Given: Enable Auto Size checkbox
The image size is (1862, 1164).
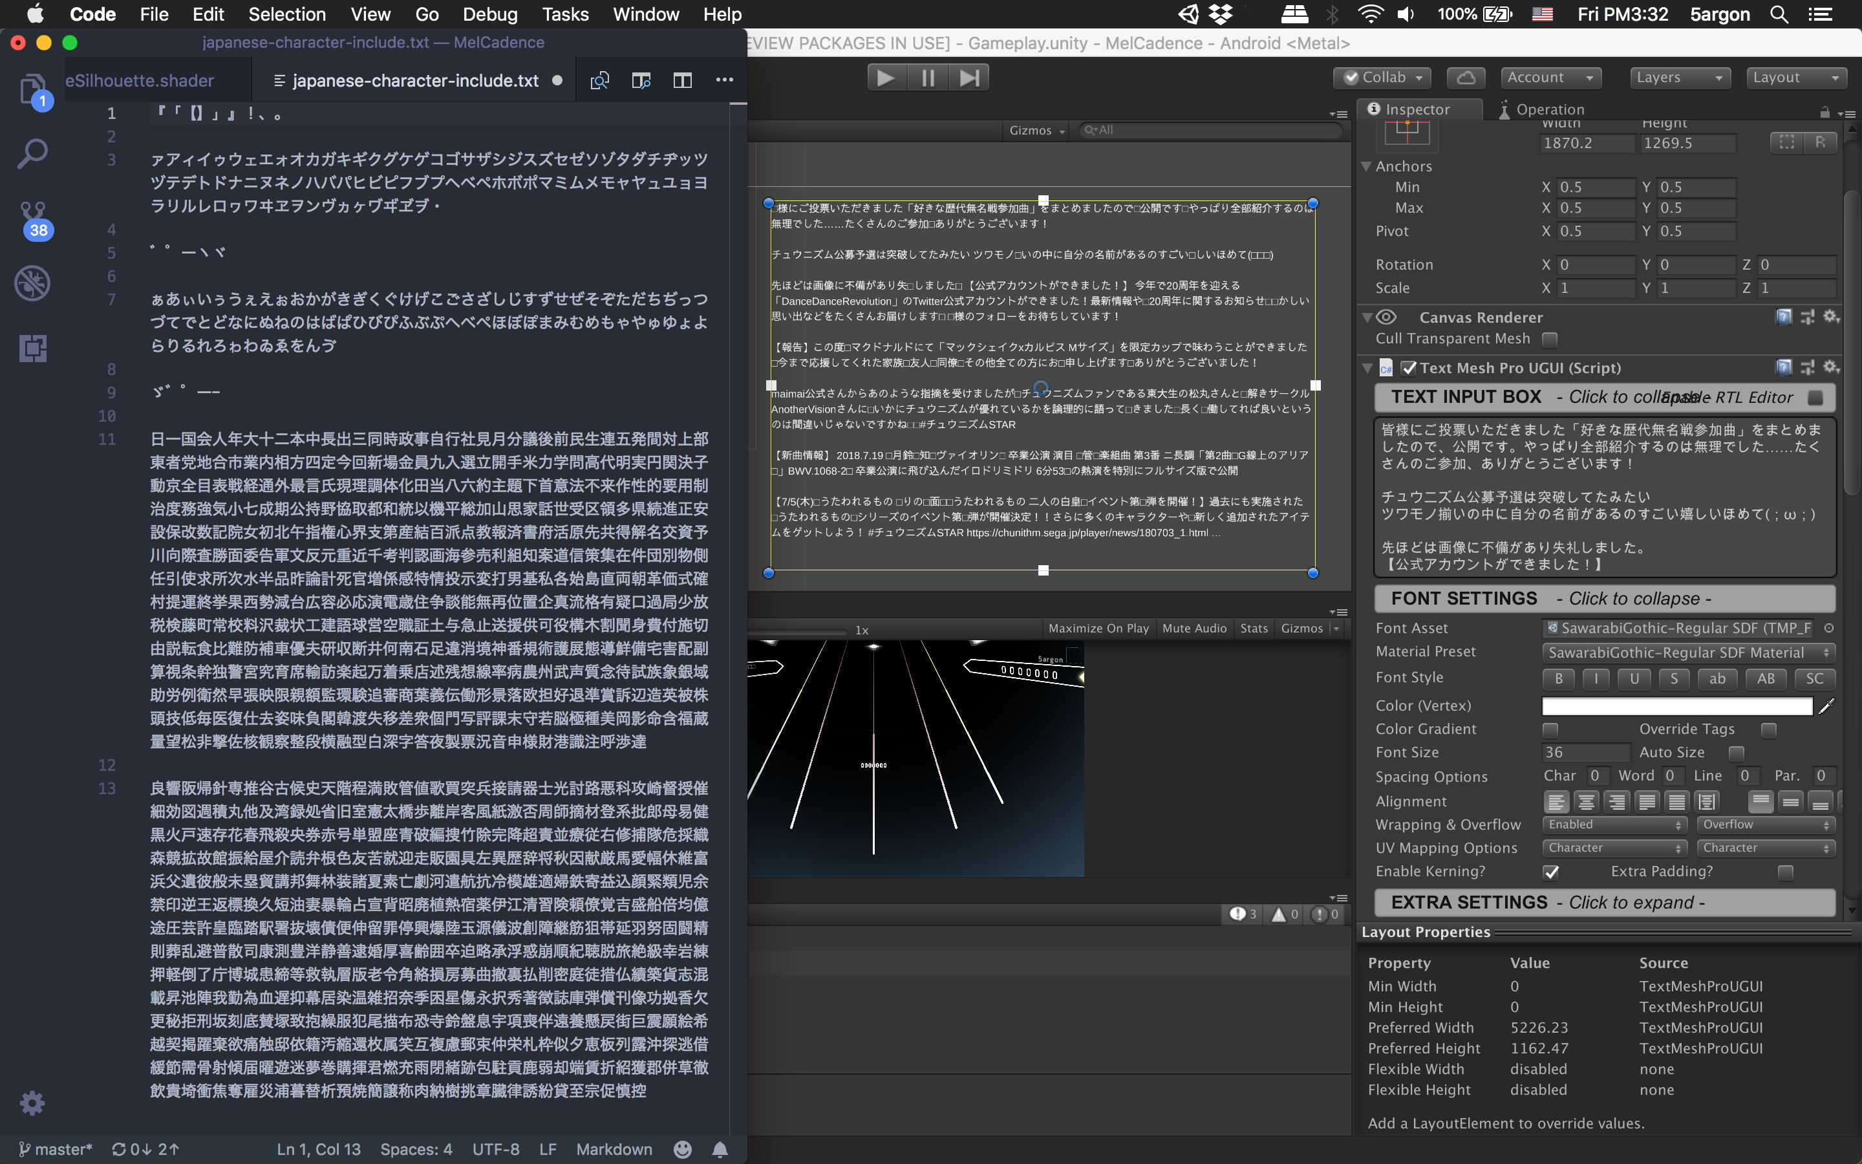Looking at the screenshot, I should (x=1737, y=753).
